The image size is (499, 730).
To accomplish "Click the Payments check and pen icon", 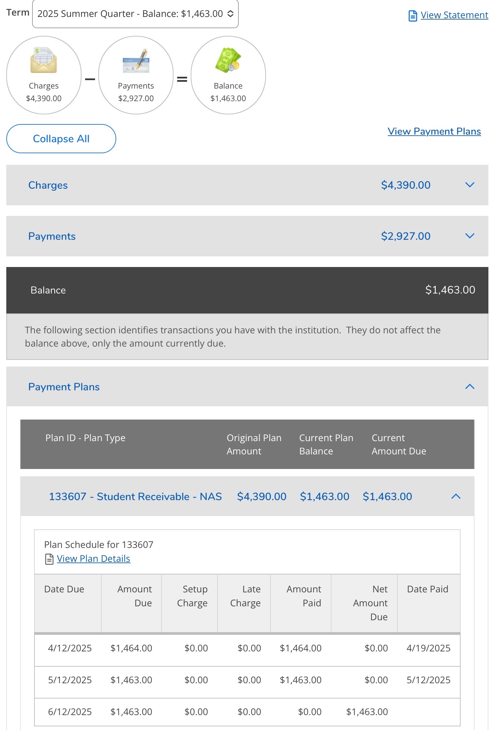I will pos(136,61).
